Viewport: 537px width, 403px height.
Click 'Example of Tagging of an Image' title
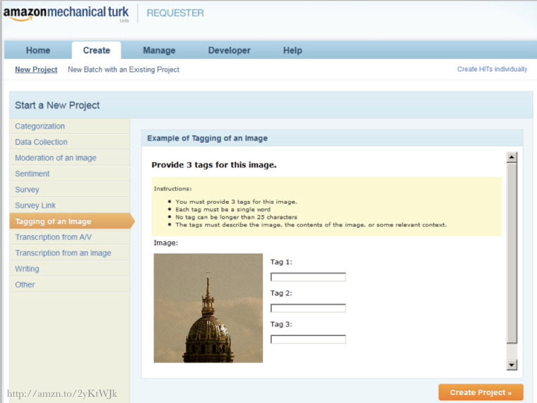pyautogui.click(x=207, y=138)
